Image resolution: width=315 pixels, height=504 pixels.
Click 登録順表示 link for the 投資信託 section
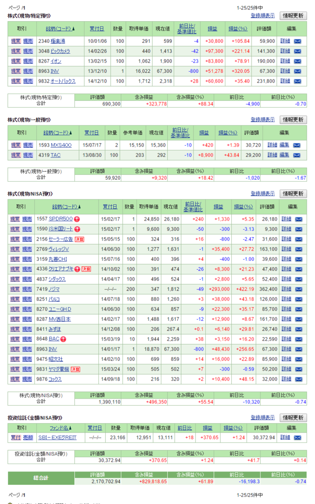263,417
